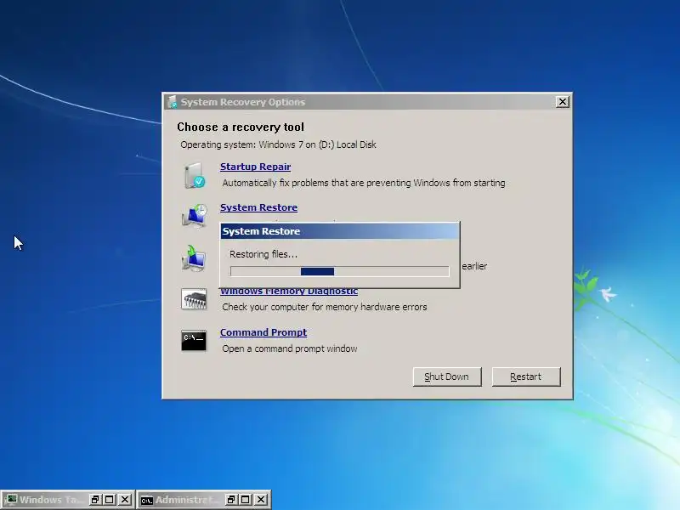
Task: Click the Restart button
Action: (525, 377)
